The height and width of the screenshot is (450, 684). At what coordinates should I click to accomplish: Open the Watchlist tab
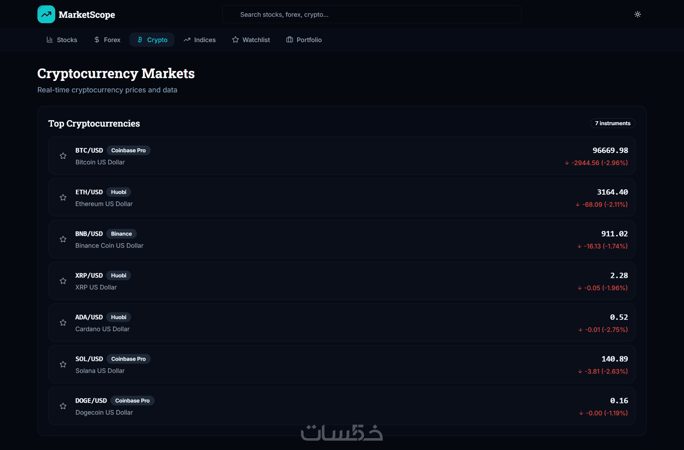pyautogui.click(x=251, y=40)
